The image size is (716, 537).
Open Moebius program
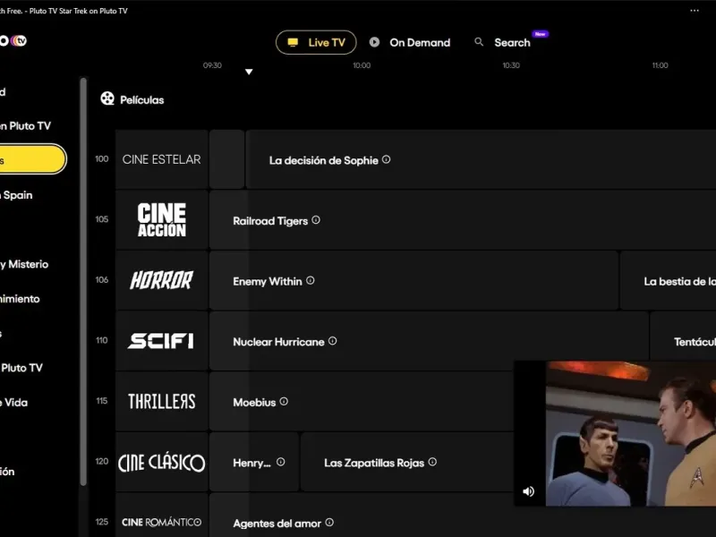pyautogui.click(x=362, y=401)
